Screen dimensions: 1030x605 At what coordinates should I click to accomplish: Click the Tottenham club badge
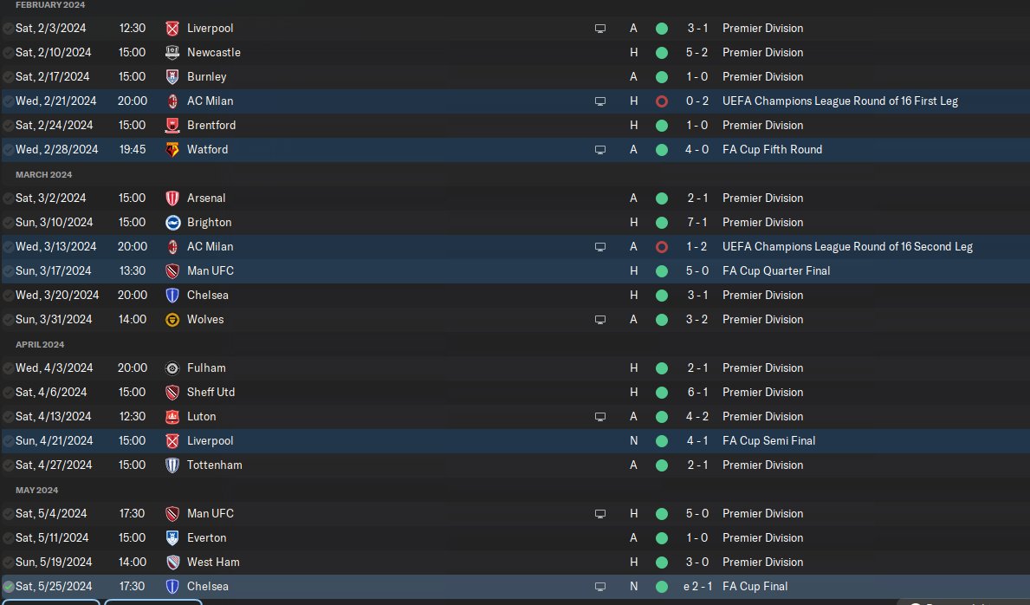pos(172,465)
